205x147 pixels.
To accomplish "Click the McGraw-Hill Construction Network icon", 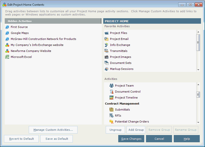I will [7, 39].
